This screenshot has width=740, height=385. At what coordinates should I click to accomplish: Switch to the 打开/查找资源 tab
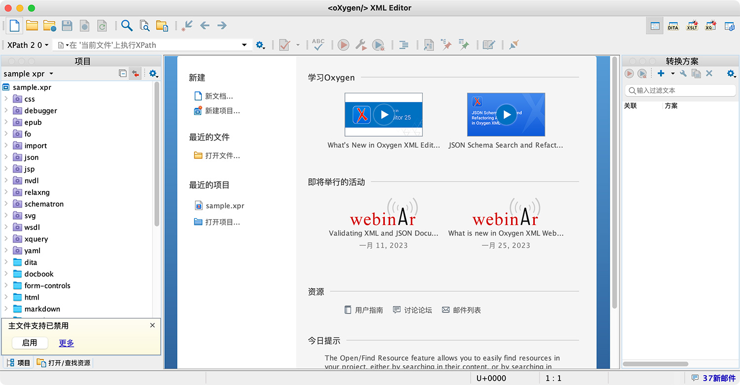(x=64, y=363)
